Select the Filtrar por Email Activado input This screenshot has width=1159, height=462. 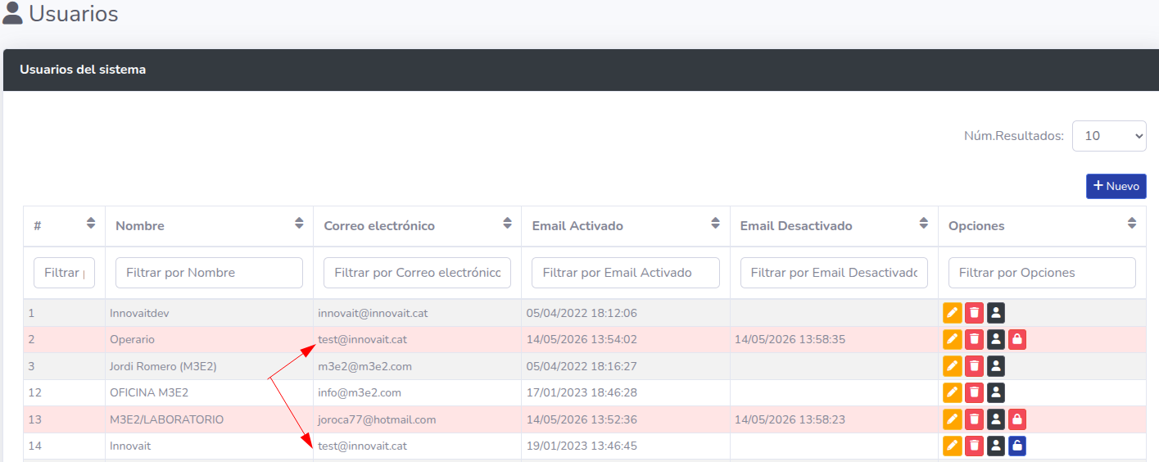[x=626, y=273]
